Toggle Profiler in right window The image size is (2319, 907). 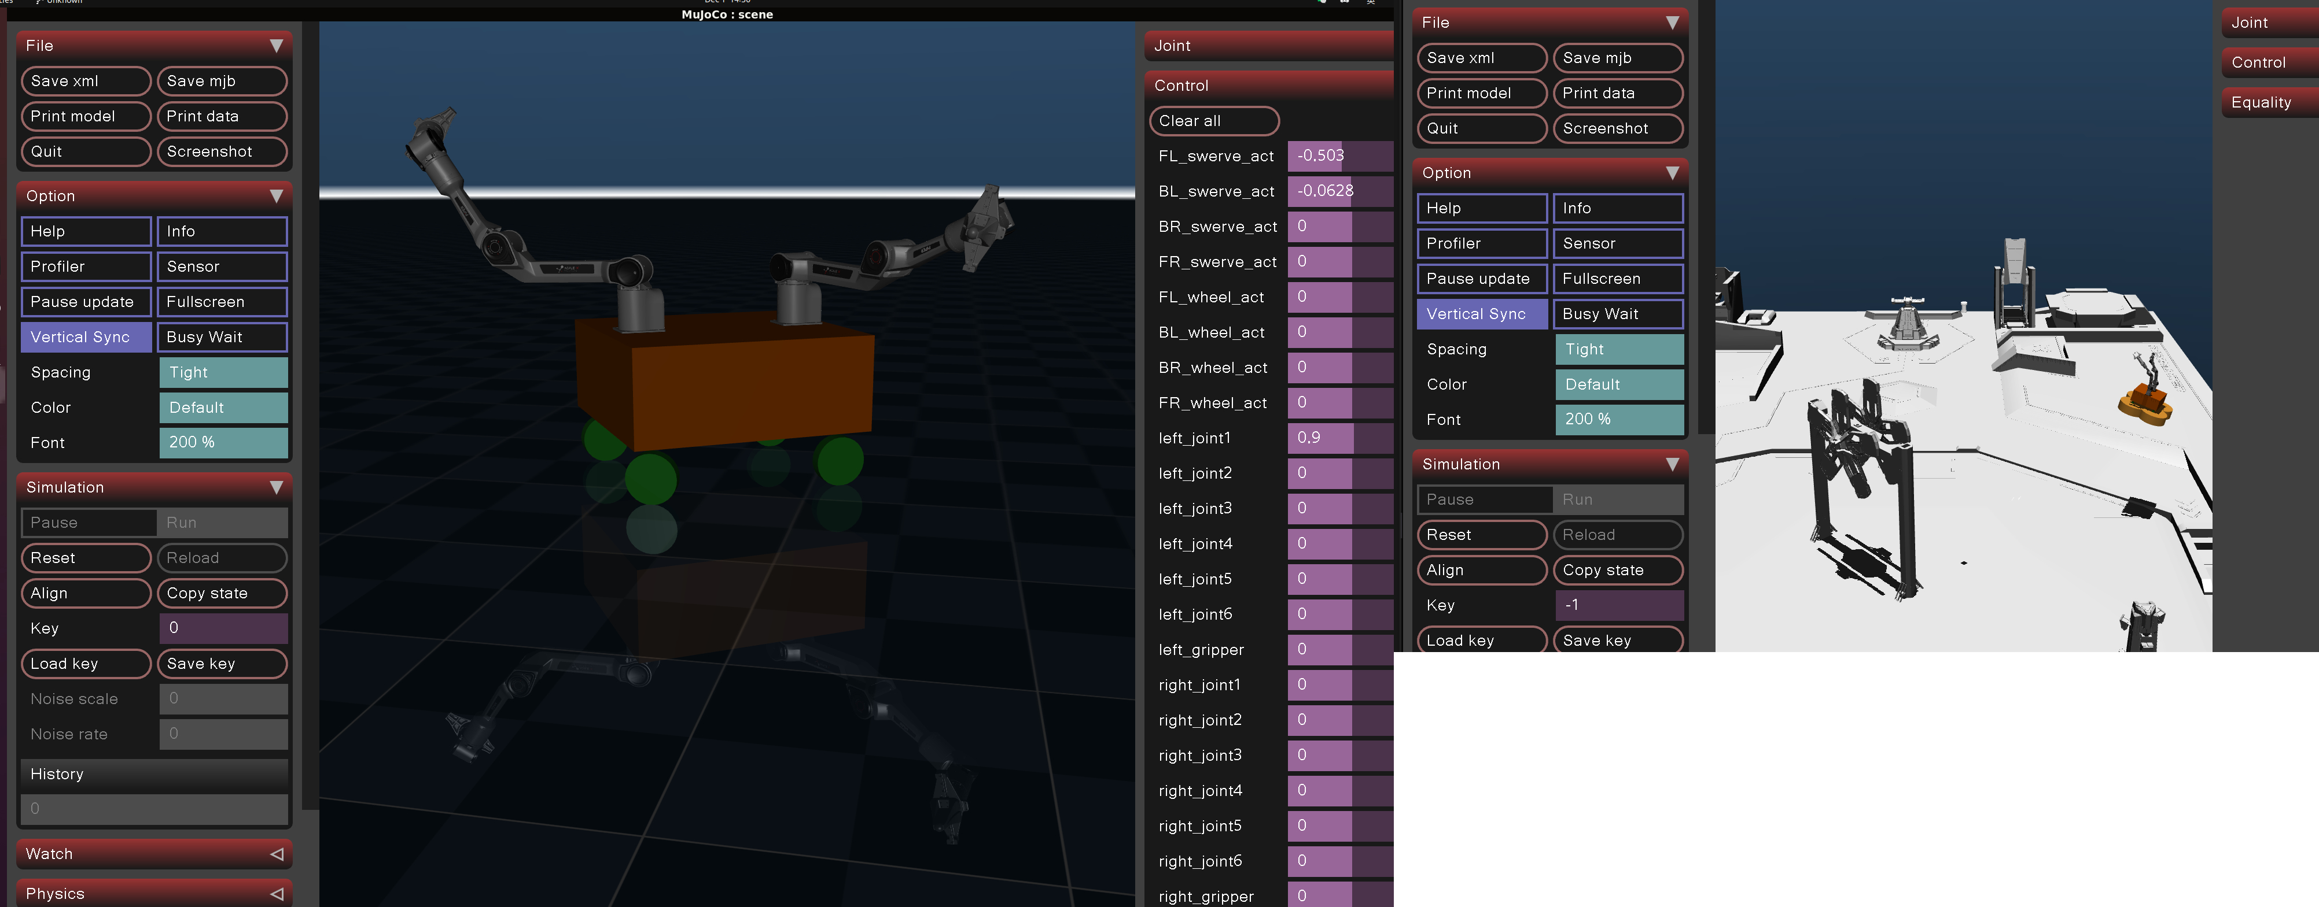pos(1482,244)
